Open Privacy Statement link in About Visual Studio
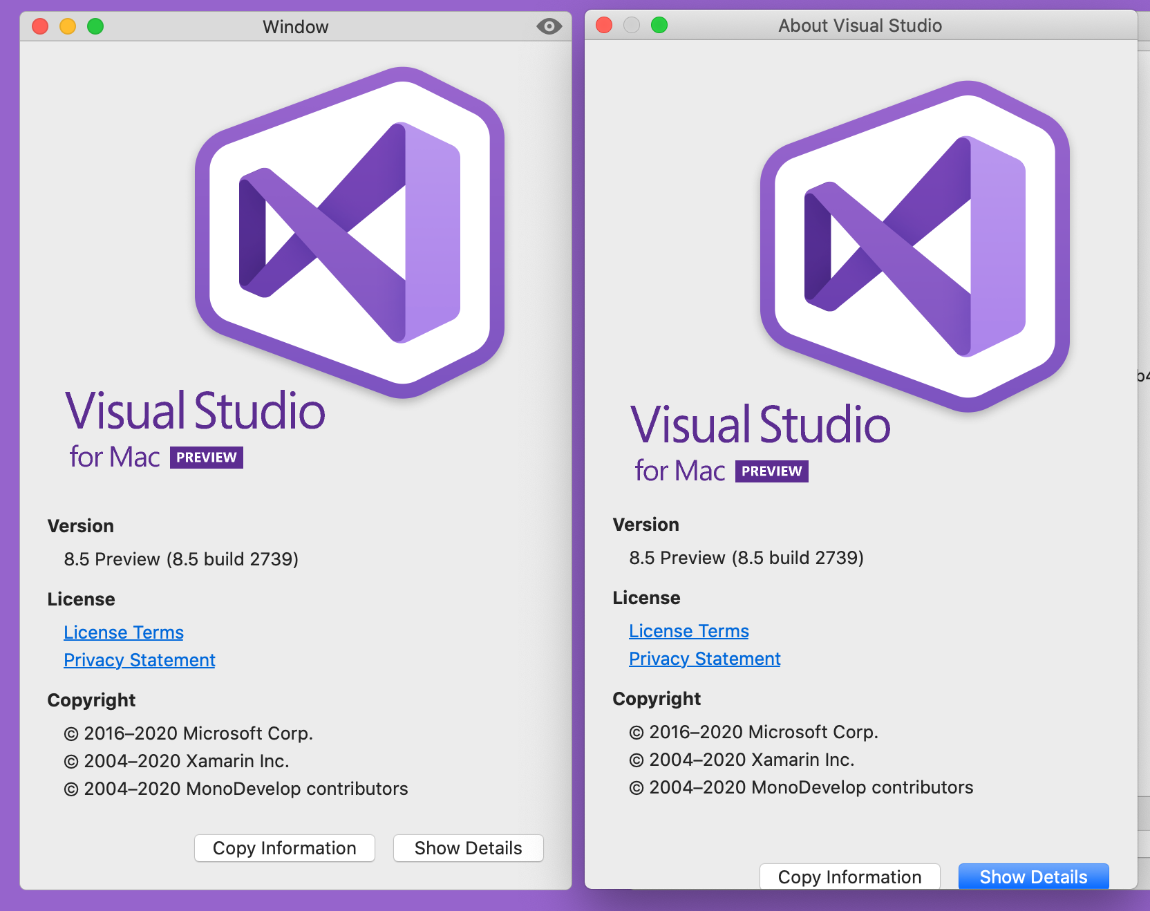This screenshot has height=911, width=1150. (705, 659)
